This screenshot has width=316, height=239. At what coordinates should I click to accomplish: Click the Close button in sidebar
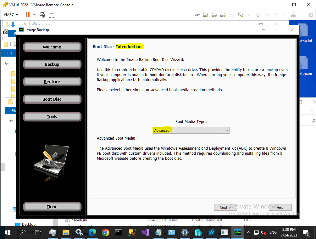(x=52, y=207)
